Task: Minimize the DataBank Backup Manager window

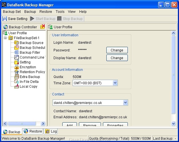Action: tap(161, 5)
